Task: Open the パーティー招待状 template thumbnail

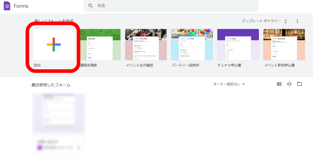Action: [x=192, y=44]
